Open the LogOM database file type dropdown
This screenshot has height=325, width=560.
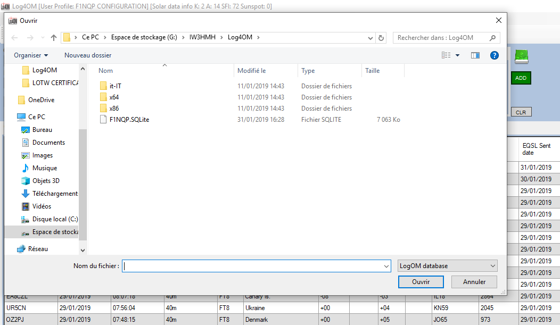click(x=447, y=266)
